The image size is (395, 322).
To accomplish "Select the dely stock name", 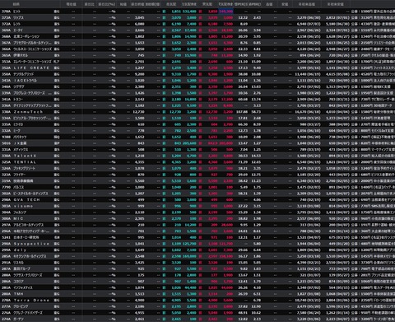I will pos(20,250).
